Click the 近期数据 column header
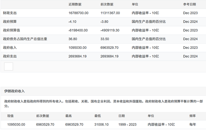 (75, 4)
